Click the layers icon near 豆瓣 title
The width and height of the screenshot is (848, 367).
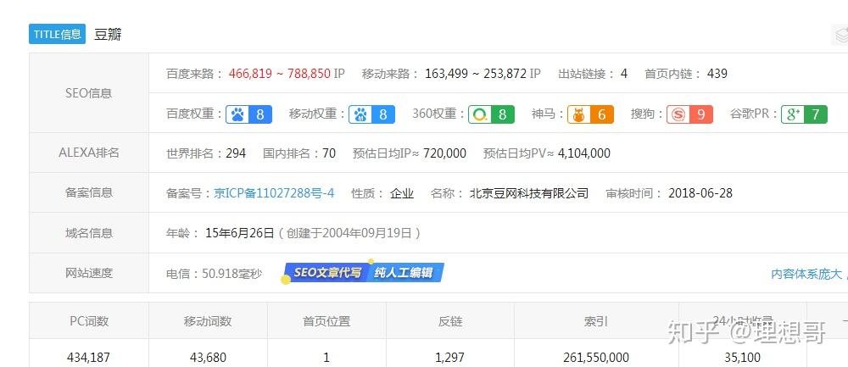[840, 35]
